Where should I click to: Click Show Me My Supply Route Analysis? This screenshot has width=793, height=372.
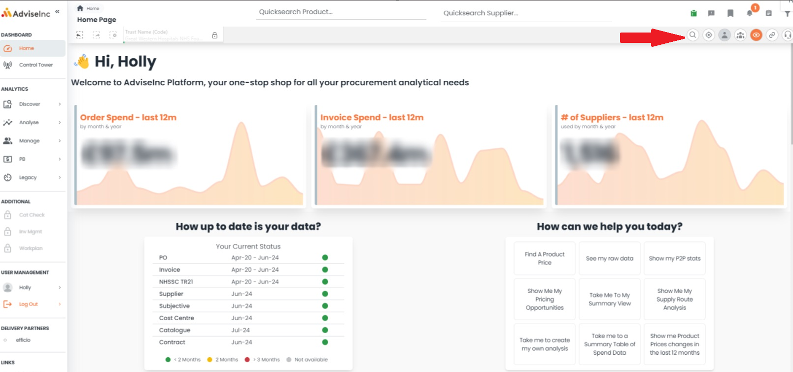(x=675, y=299)
